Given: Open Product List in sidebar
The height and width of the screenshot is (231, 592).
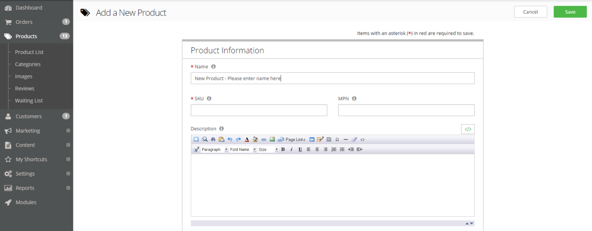Looking at the screenshot, I should [29, 52].
